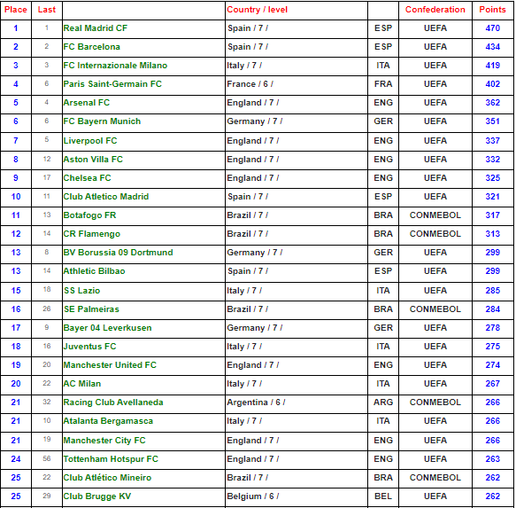Select the 274 points cell
Viewport: 516px width, 508px height.
pos(492,365)
